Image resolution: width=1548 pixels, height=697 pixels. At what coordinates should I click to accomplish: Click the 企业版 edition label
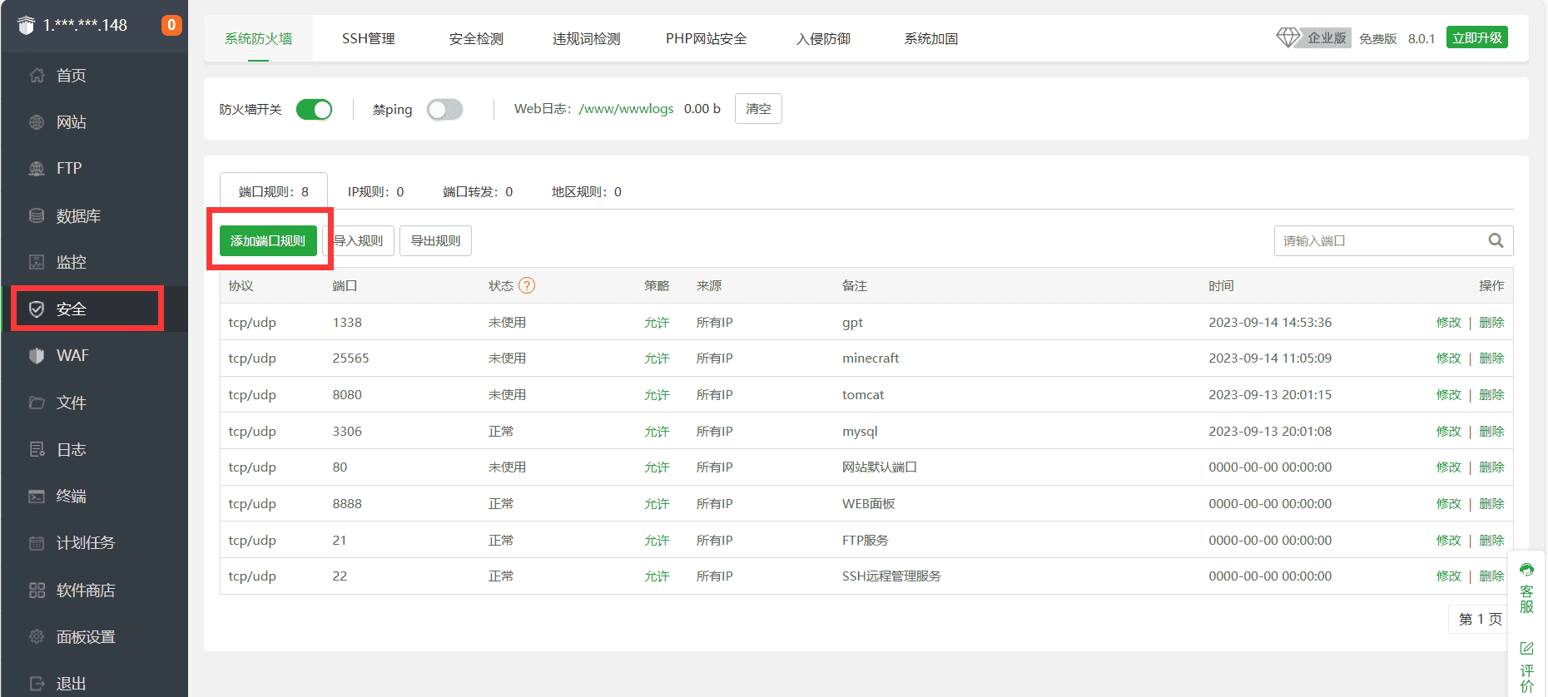[x=1327, y=37]
